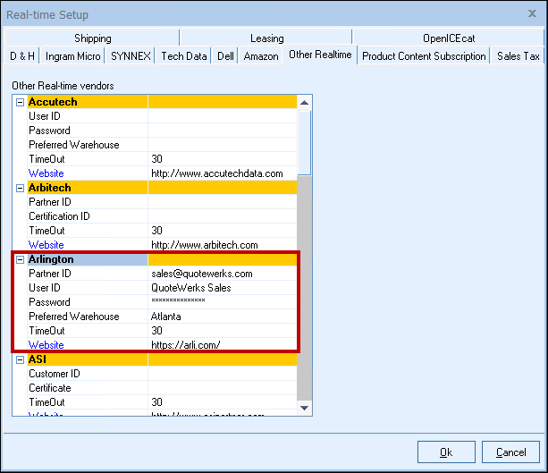548x473 pixels.
Task: Open the Sales Tax tab
Action: (518, 56)
